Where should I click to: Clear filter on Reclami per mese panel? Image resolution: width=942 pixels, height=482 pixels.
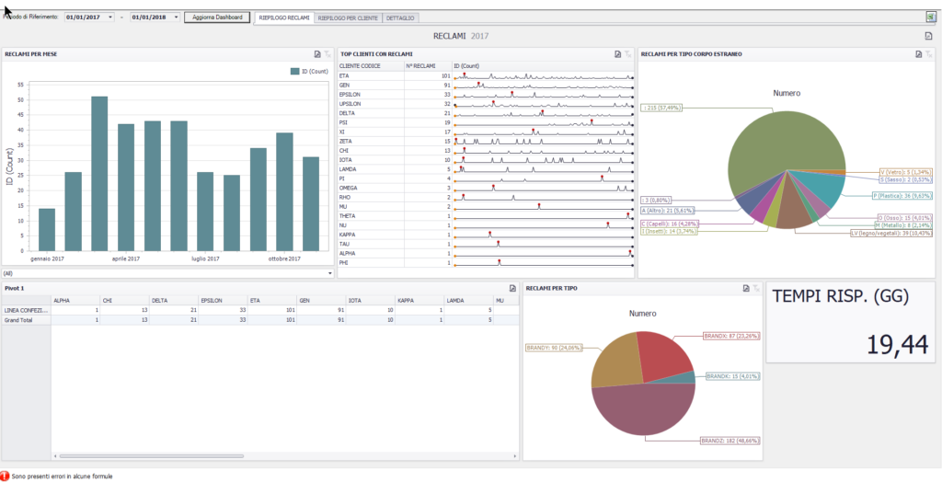(327, 54)
